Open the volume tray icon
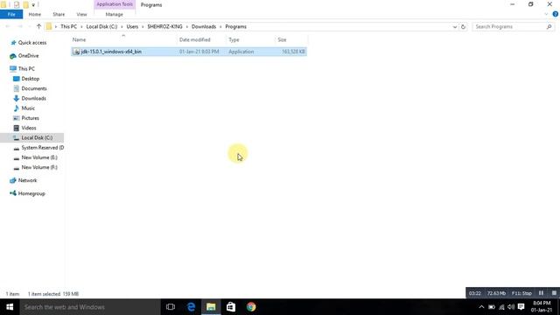This screenshot has height=315, width=560. pos(511,307)
